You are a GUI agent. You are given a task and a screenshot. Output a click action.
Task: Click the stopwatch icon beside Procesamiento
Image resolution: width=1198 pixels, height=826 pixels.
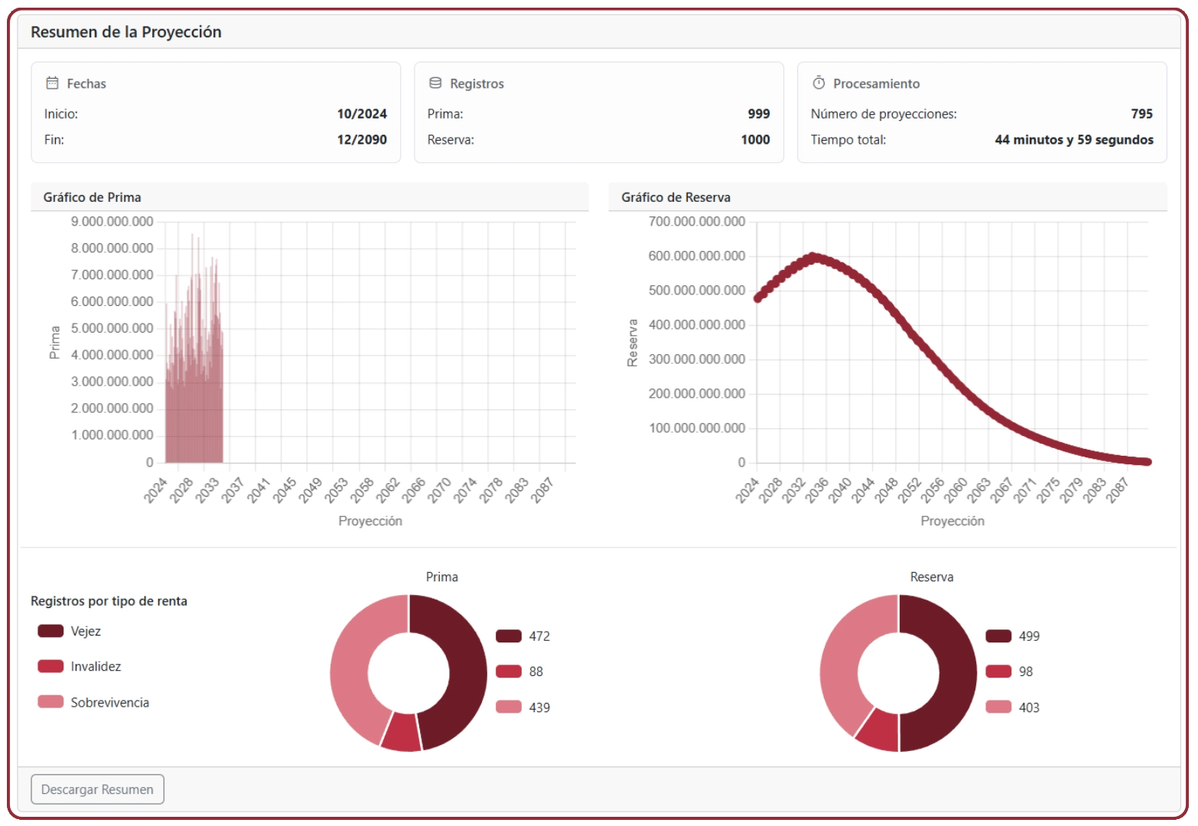pos(819,83)
